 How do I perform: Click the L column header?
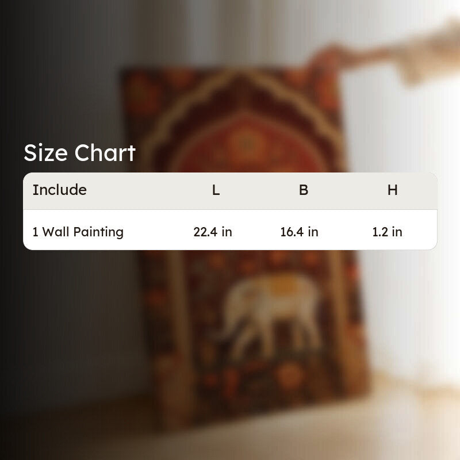click(216, 190)
